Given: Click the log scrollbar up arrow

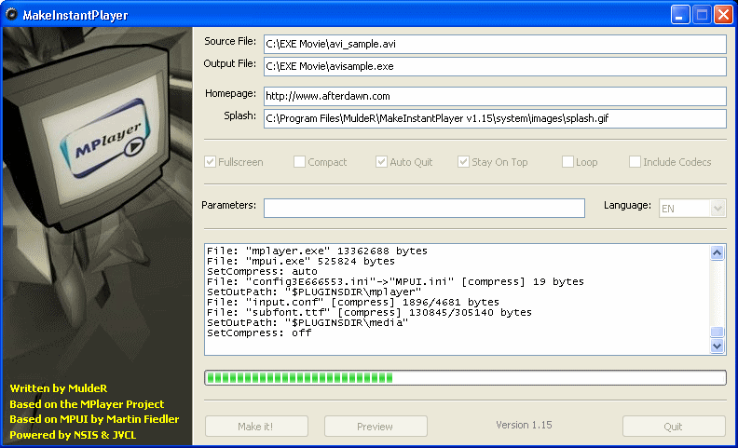Looking at the screenshot, I should click(x=717, y=252).
